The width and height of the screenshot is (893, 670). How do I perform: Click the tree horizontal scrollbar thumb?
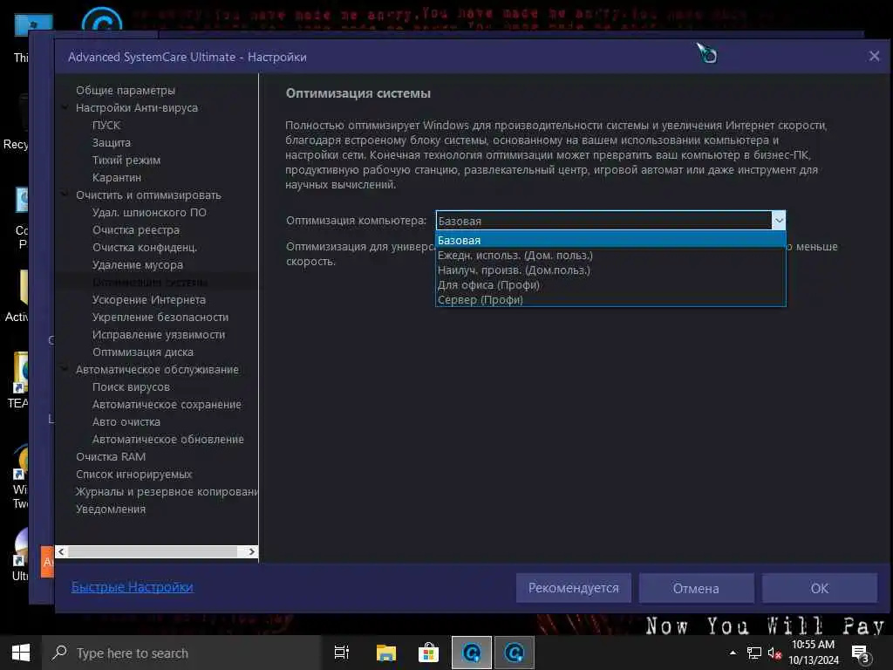(153, 551)
